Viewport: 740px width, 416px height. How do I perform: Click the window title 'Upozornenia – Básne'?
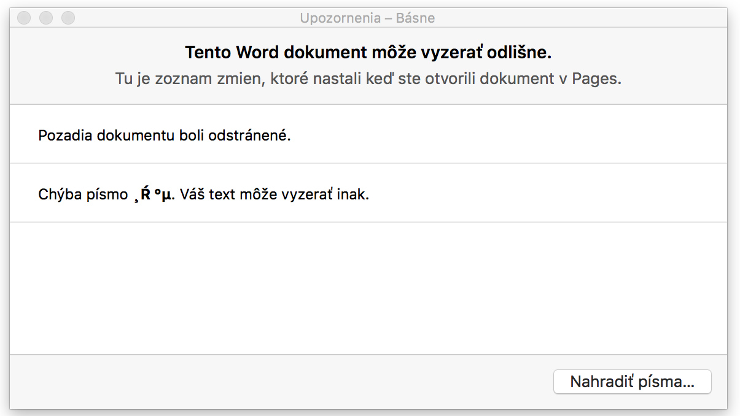(367, 18)
